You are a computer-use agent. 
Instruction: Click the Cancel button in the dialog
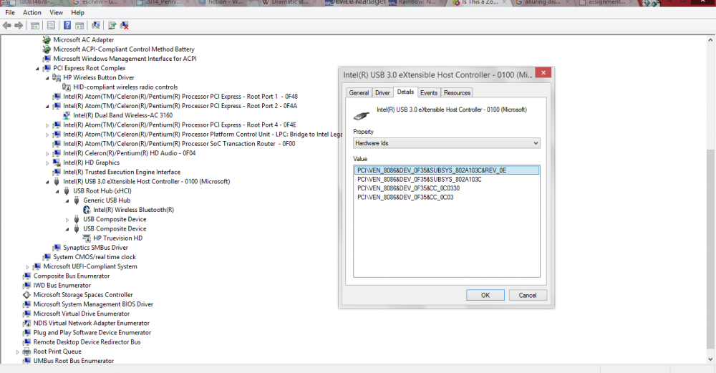click(527, 295)
